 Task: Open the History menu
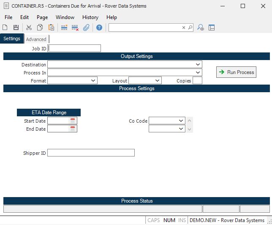[x=90, y=17]
